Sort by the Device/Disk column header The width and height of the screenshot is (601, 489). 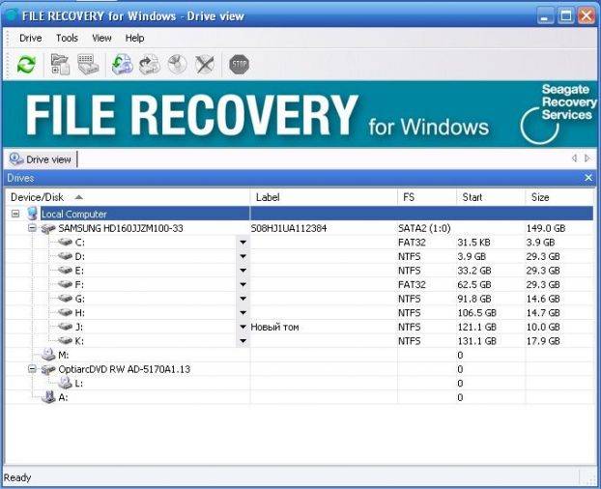(x=37, y=197)
